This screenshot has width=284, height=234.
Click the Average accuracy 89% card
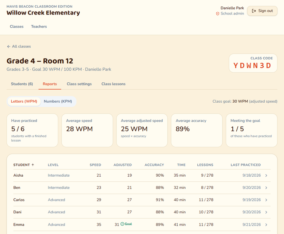pyautogui.click(x=197, y=130)
